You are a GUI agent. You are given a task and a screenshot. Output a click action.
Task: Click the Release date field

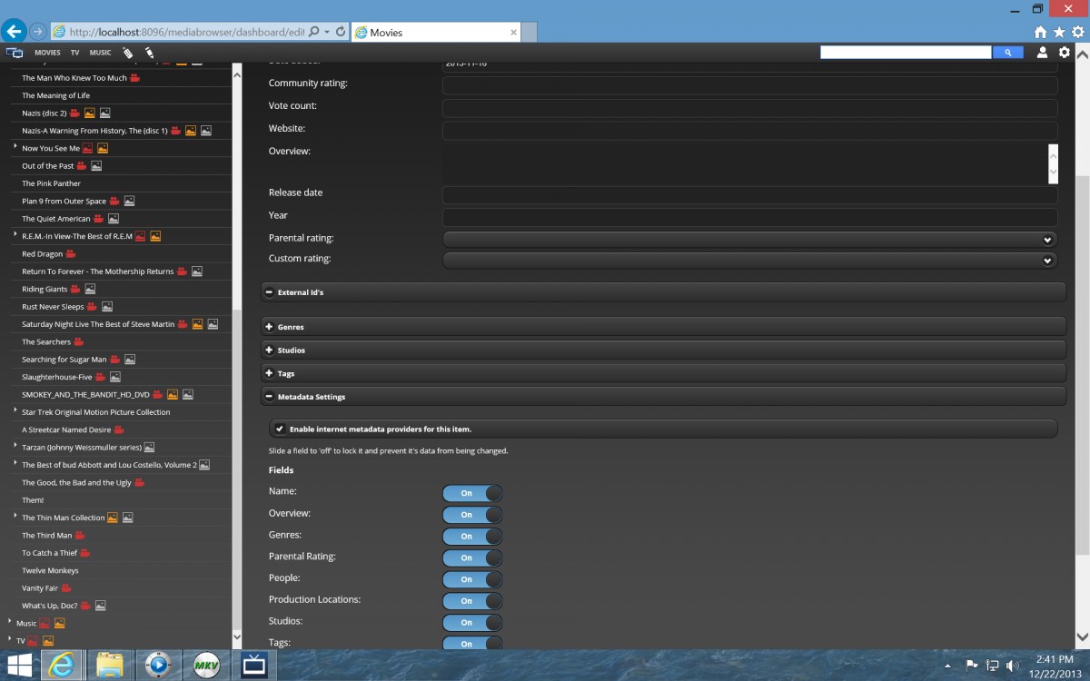(750, 195)
